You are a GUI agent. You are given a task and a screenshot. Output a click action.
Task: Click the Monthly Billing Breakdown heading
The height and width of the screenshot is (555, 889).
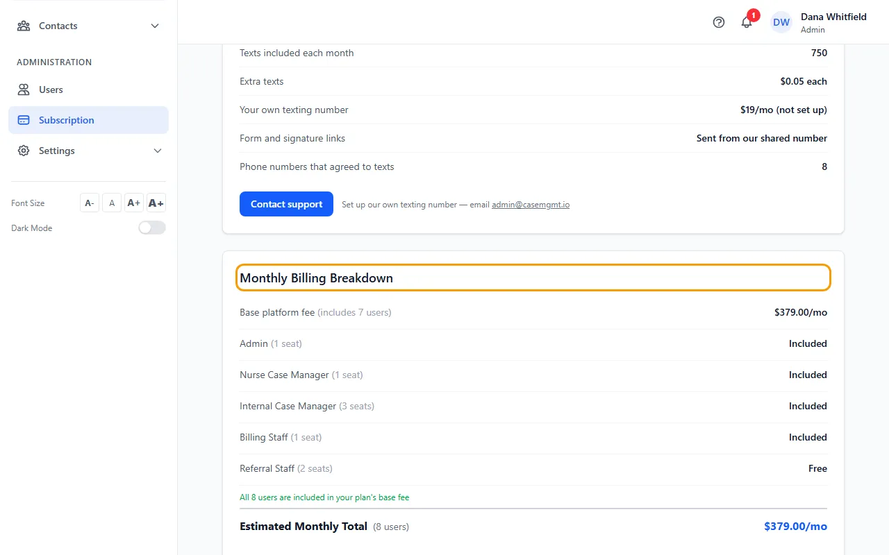[316, 278]
